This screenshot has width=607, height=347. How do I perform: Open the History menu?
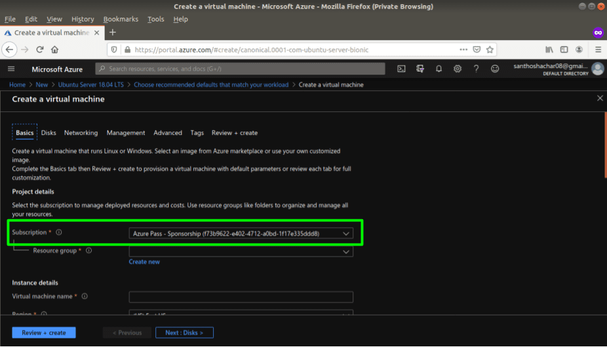(83, 19)
